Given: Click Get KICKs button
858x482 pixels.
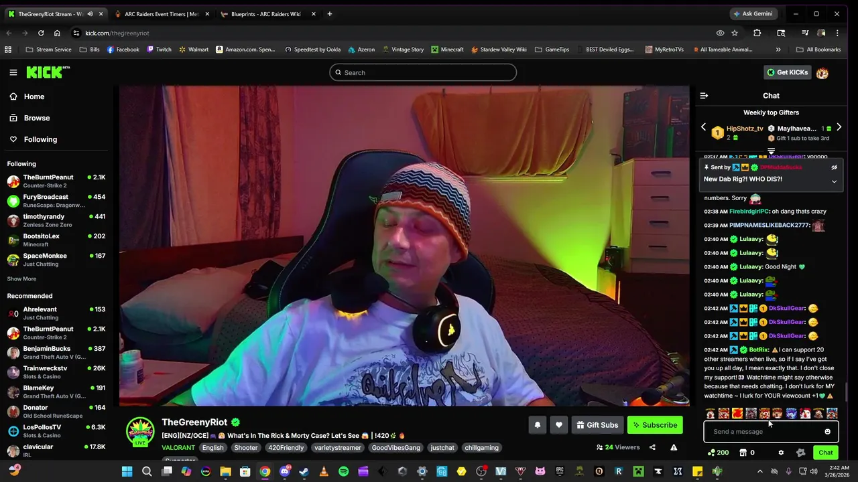Looking at the screenshot, I should (788, 72).
